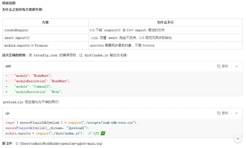Click the preload.cjs inline code label
Image resolution: width=246 pixels, height=148 pixels.
point(13,102)
